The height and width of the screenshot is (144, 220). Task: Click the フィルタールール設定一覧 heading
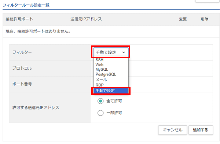point(26,5)
